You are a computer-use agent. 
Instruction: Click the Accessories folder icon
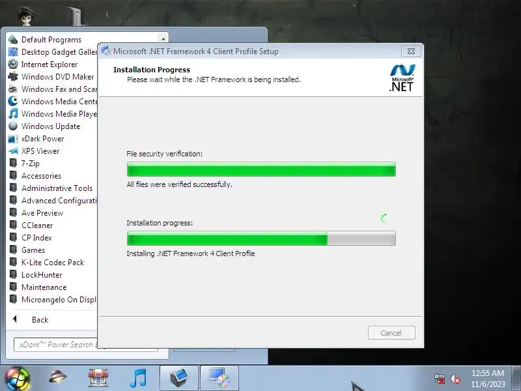pos(13,175)
